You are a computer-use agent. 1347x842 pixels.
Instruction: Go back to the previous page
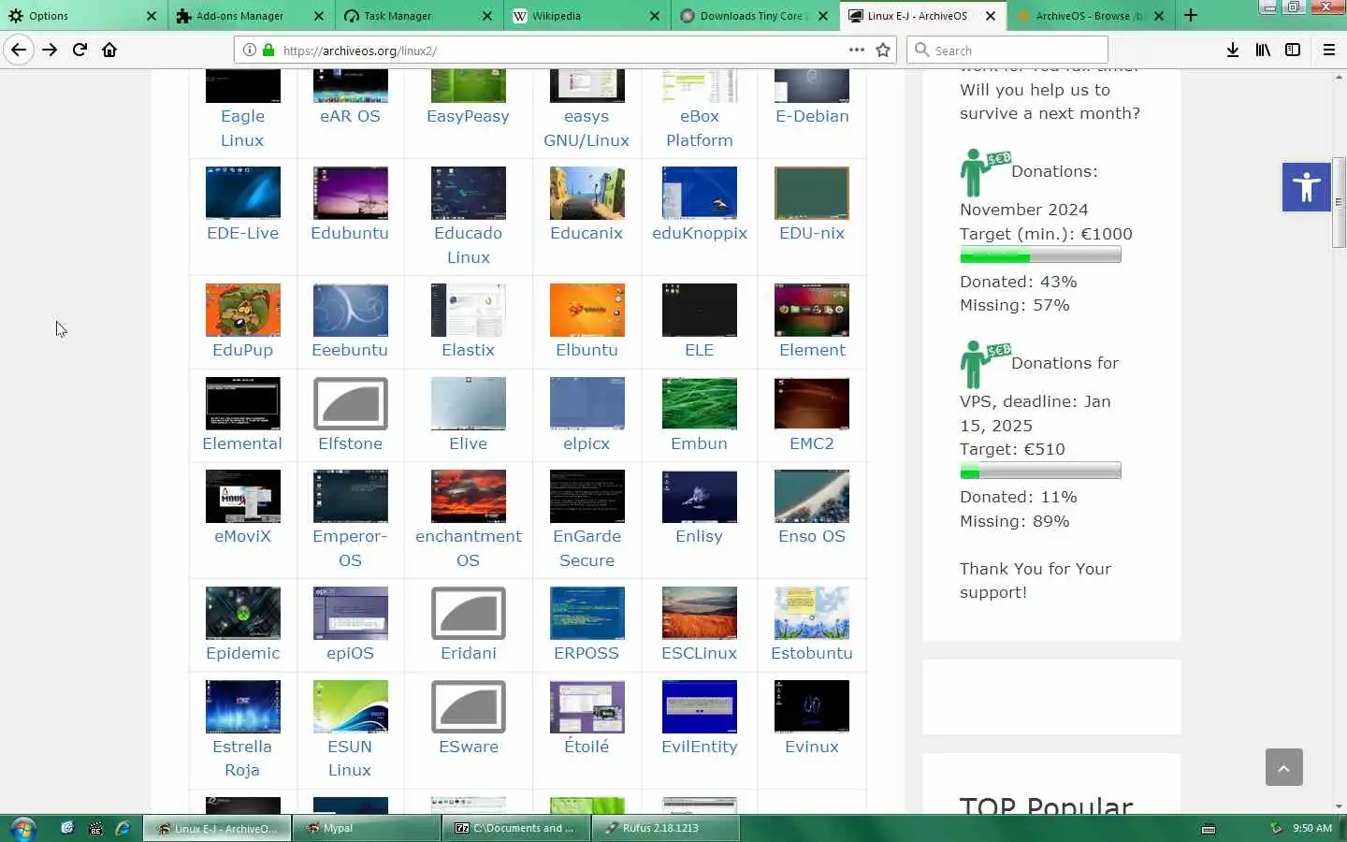point(19,50)
